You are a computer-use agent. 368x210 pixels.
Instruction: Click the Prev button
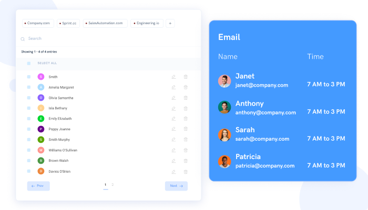38,186
